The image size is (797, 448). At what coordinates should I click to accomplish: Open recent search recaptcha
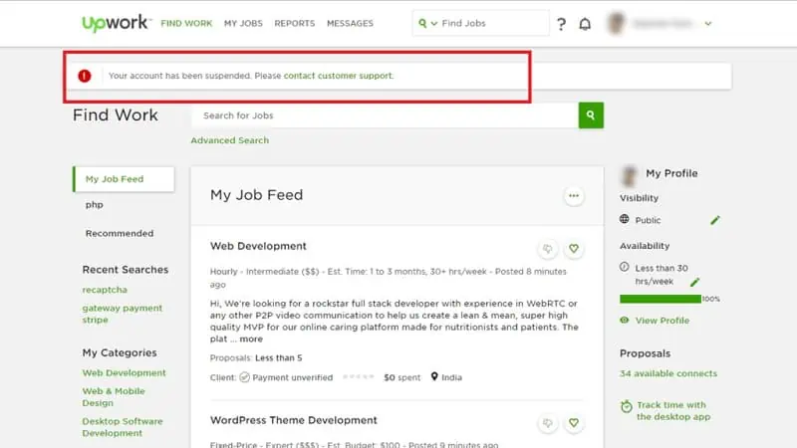pyautogui.click(x=105, y=290)
